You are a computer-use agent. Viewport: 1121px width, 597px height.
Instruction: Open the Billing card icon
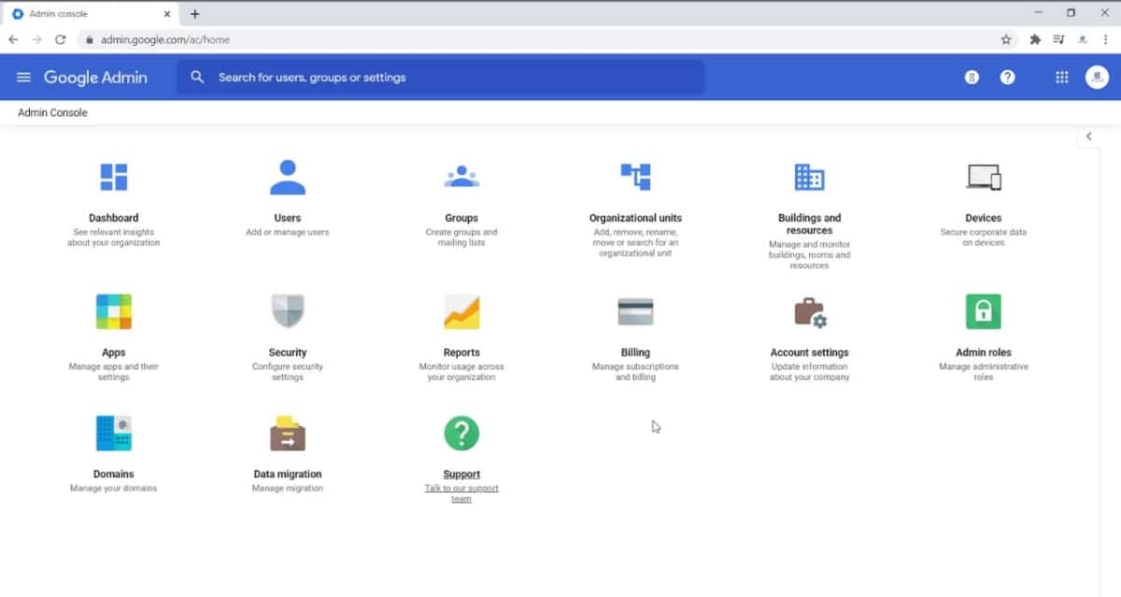635,312
